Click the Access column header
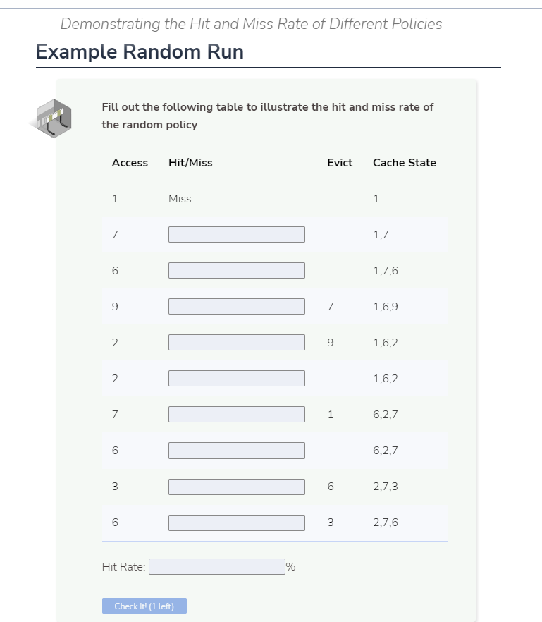 pos(130,163)
